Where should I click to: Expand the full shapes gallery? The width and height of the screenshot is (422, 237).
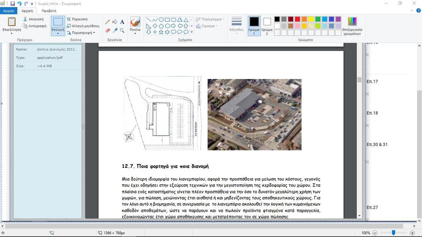pos(192,32)
